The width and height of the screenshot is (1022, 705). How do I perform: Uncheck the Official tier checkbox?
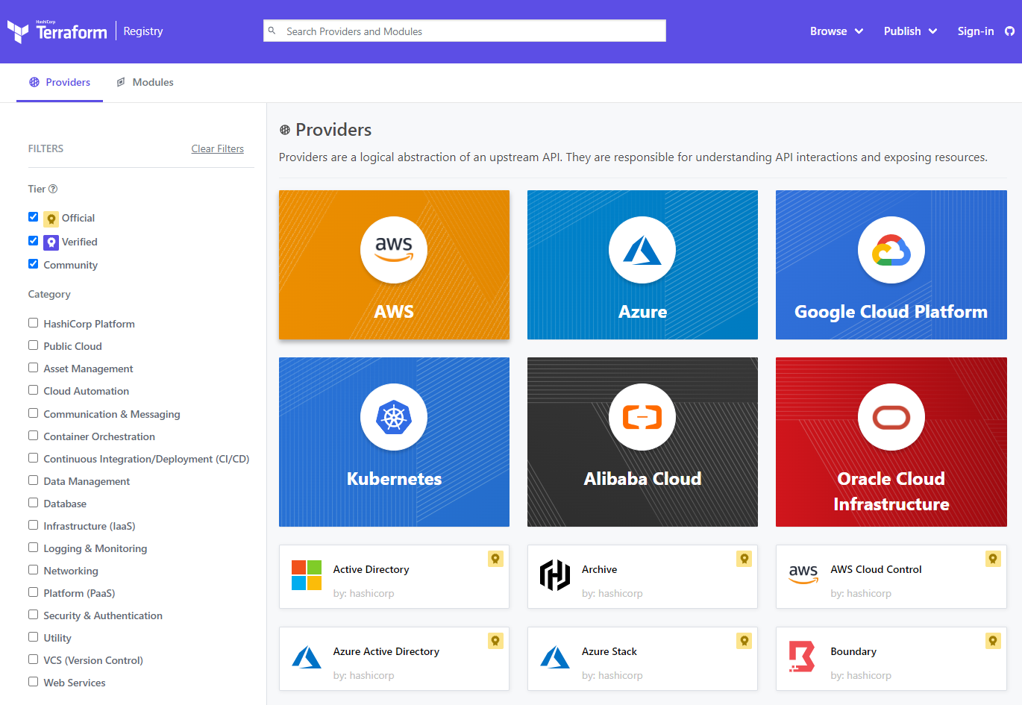[34, 217]
